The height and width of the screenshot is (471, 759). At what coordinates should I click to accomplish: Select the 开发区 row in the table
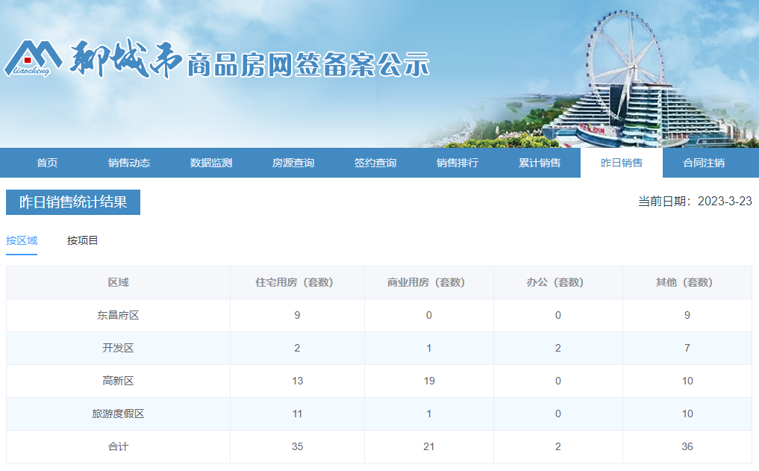click(x=118, y=348)
